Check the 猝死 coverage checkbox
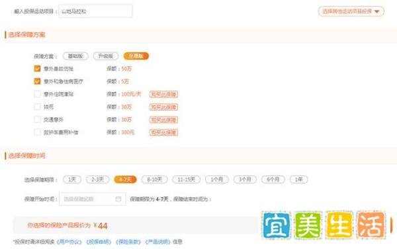This screenshot has width=397, height=249. (37, 107)
